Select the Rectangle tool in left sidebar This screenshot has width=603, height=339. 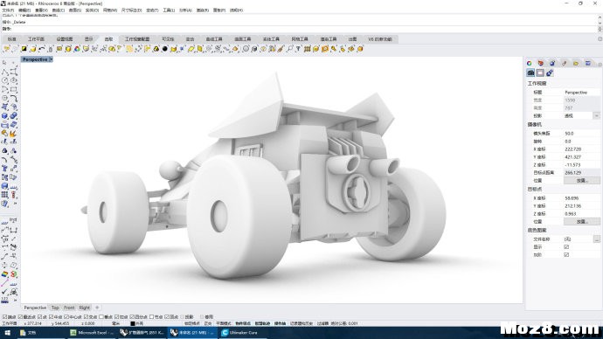[13, 89]
